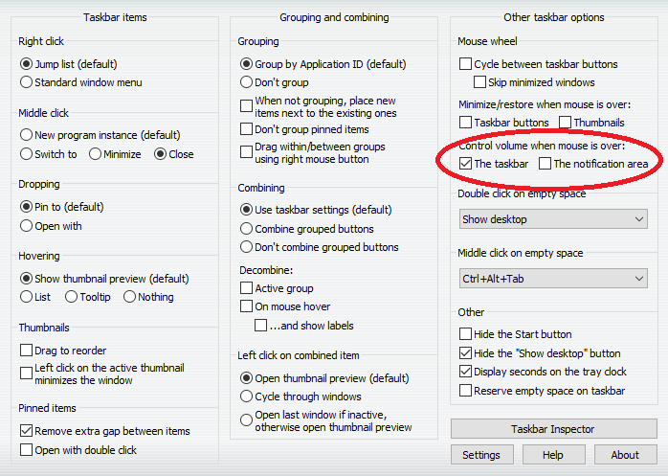Select Switch to middle click option

(x=27, y=154)
